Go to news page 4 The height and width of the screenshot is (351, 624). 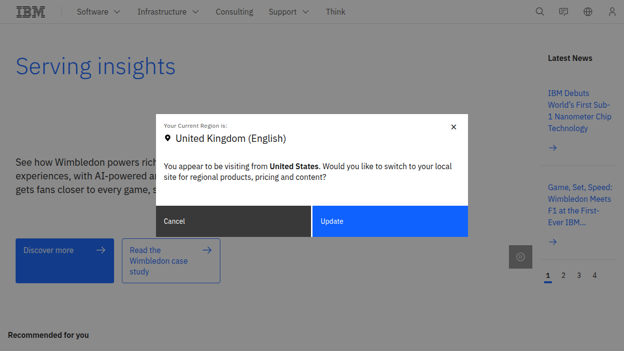(x=595, y=275)
